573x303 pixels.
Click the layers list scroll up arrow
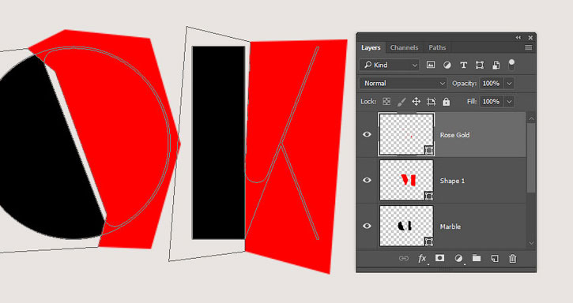(531, 118)
